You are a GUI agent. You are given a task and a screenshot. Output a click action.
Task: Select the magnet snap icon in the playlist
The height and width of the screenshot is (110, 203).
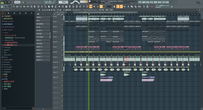(x=39, y=10)
